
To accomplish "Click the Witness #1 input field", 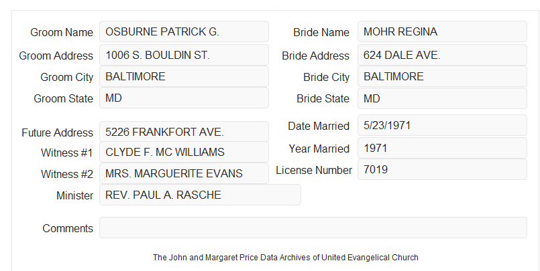I will click(x=184, y=152).
